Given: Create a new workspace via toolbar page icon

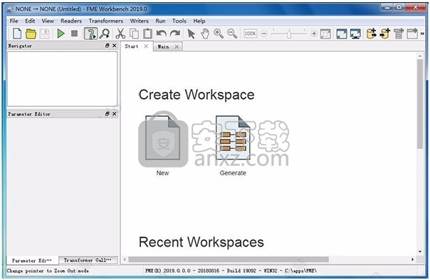Looking at the screenshot, I should pyautogui.click(x=17, y=33).
